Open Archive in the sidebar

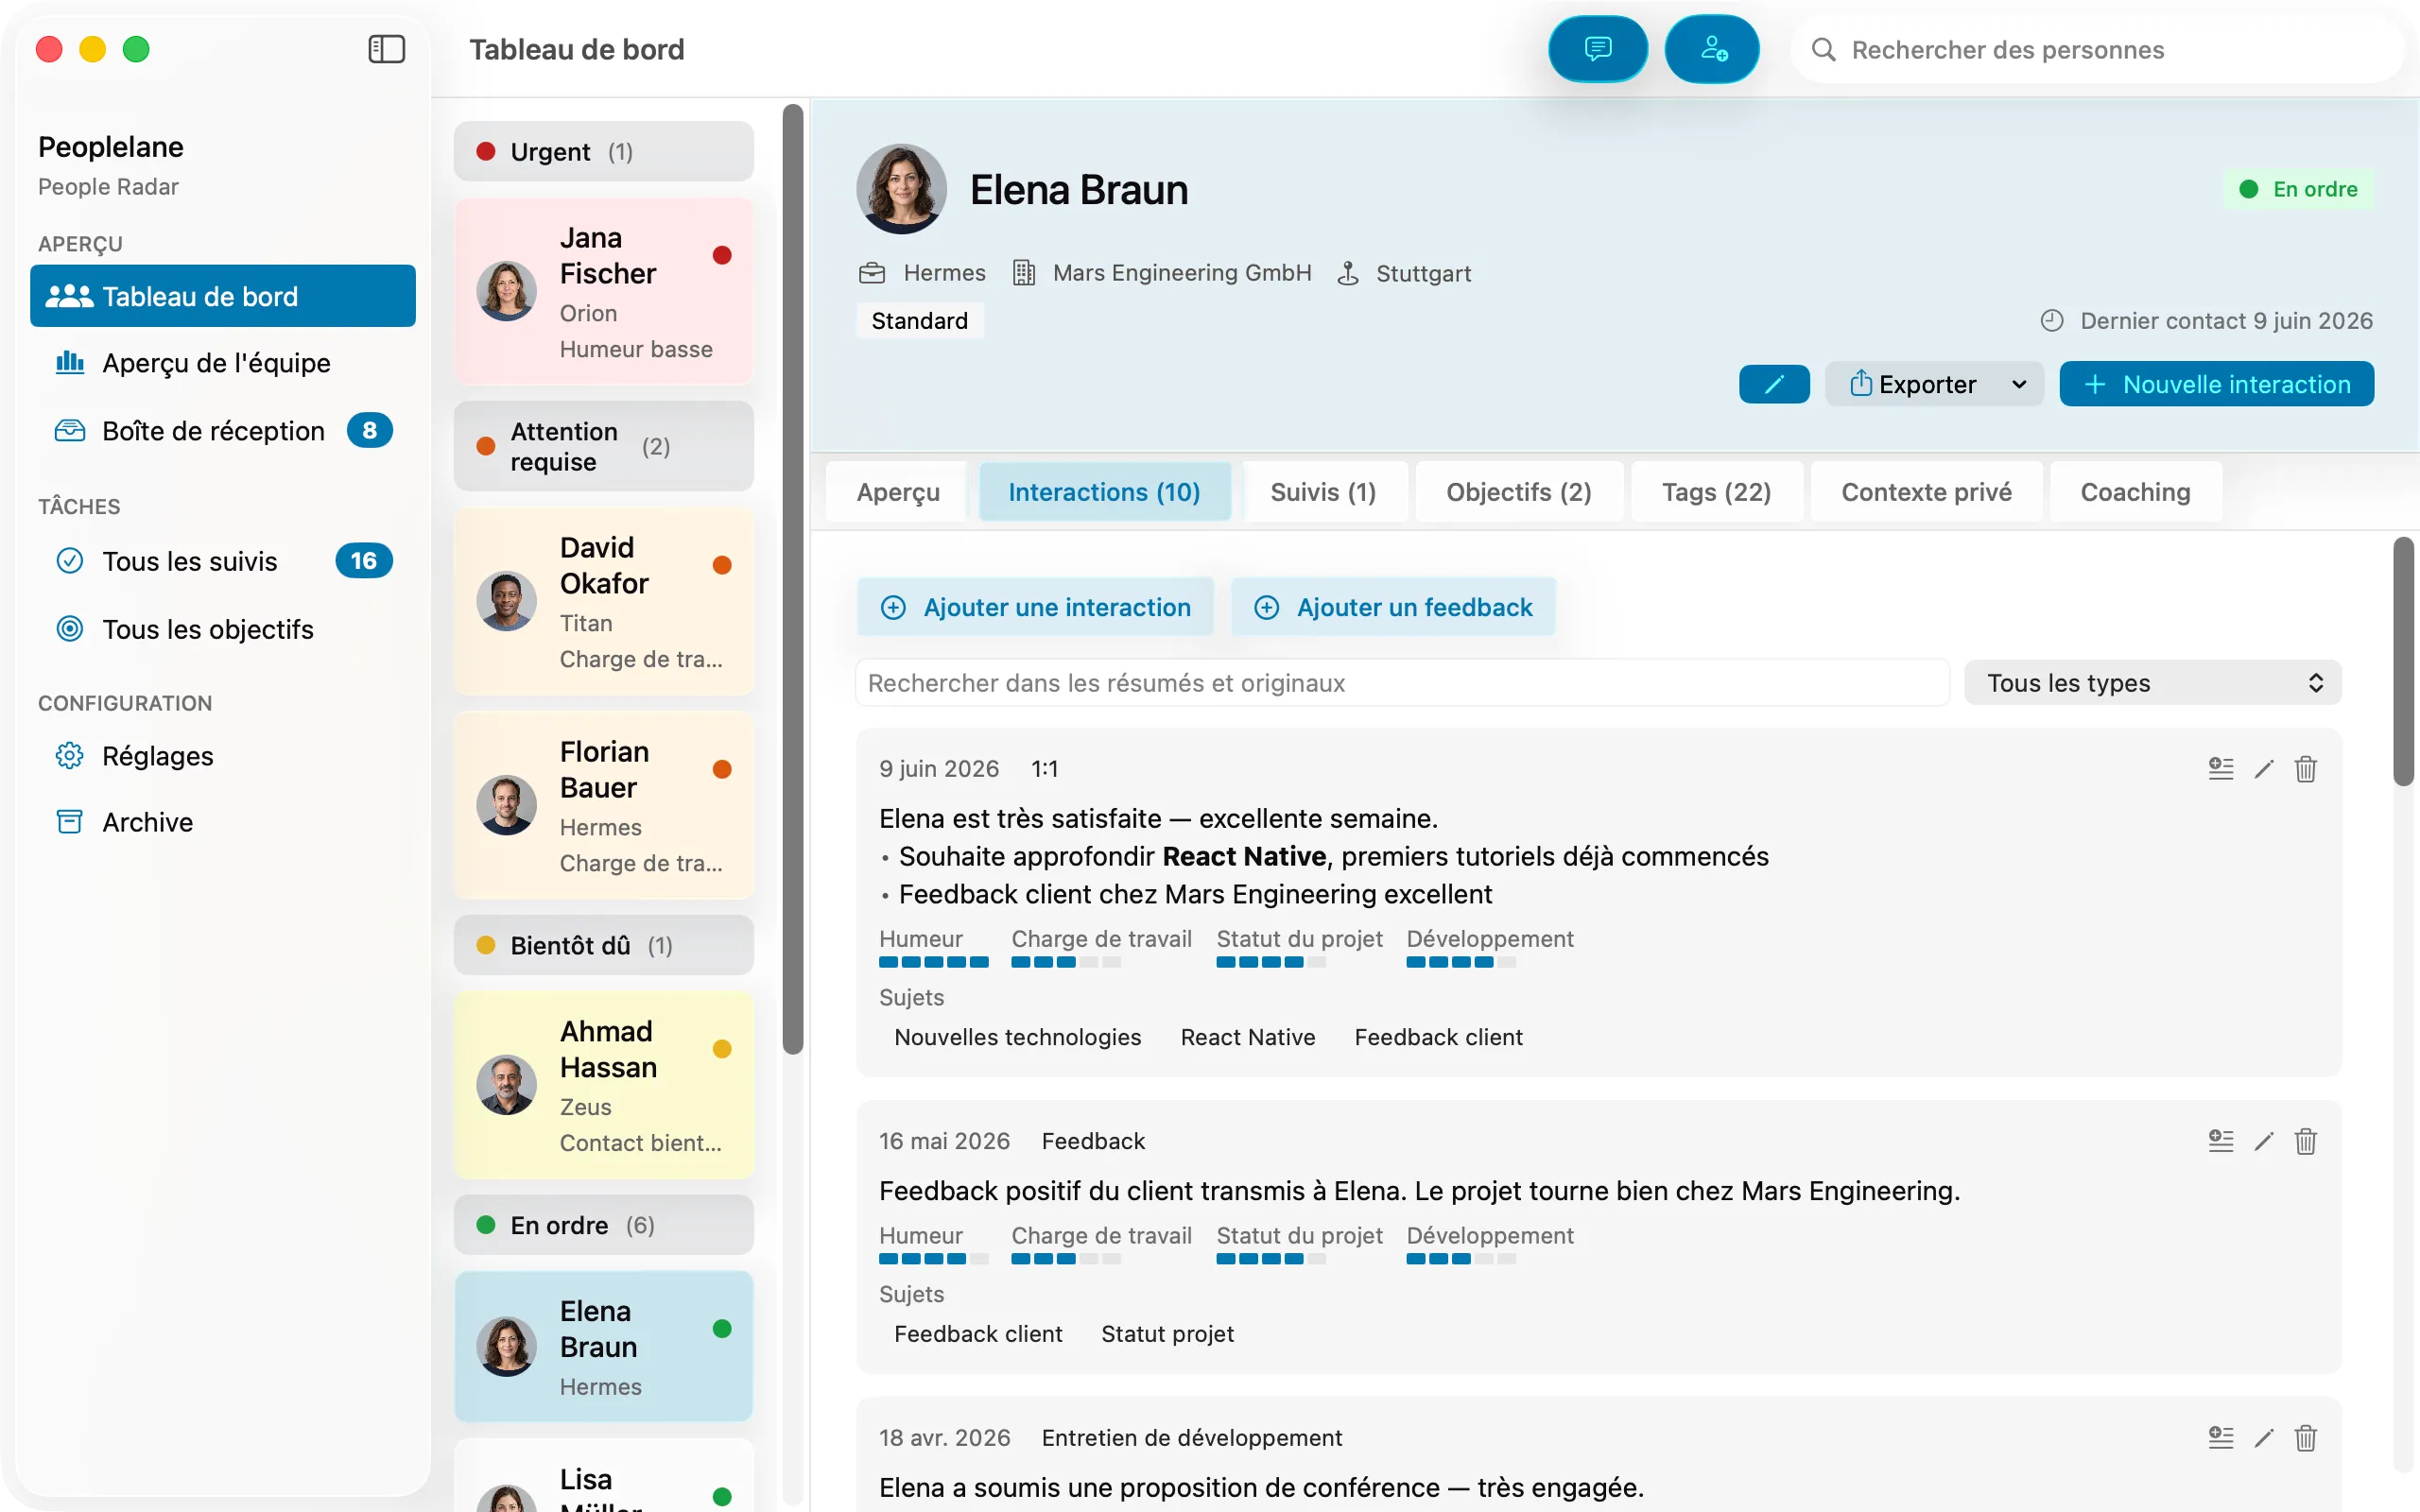(223, 822)
